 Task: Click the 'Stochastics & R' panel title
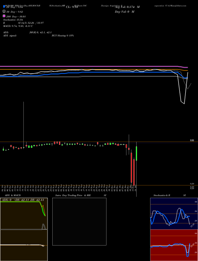[x=162, y=195]
